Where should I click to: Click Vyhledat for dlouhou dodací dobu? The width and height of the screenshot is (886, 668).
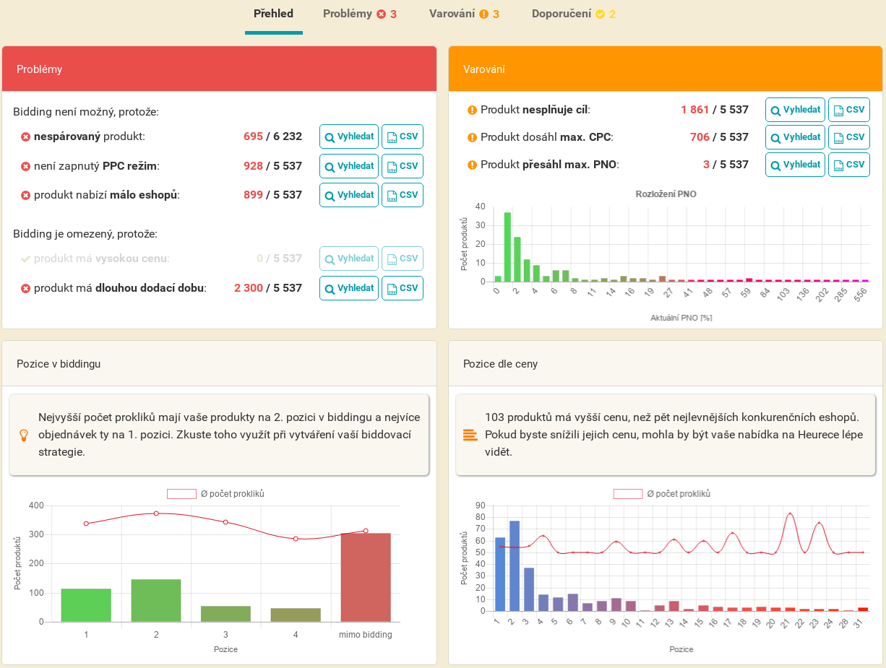tap(348, 288)
